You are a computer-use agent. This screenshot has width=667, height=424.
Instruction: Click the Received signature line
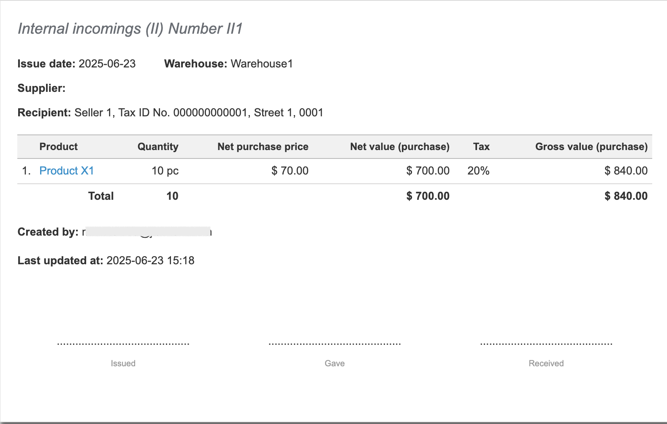[546, 344]
